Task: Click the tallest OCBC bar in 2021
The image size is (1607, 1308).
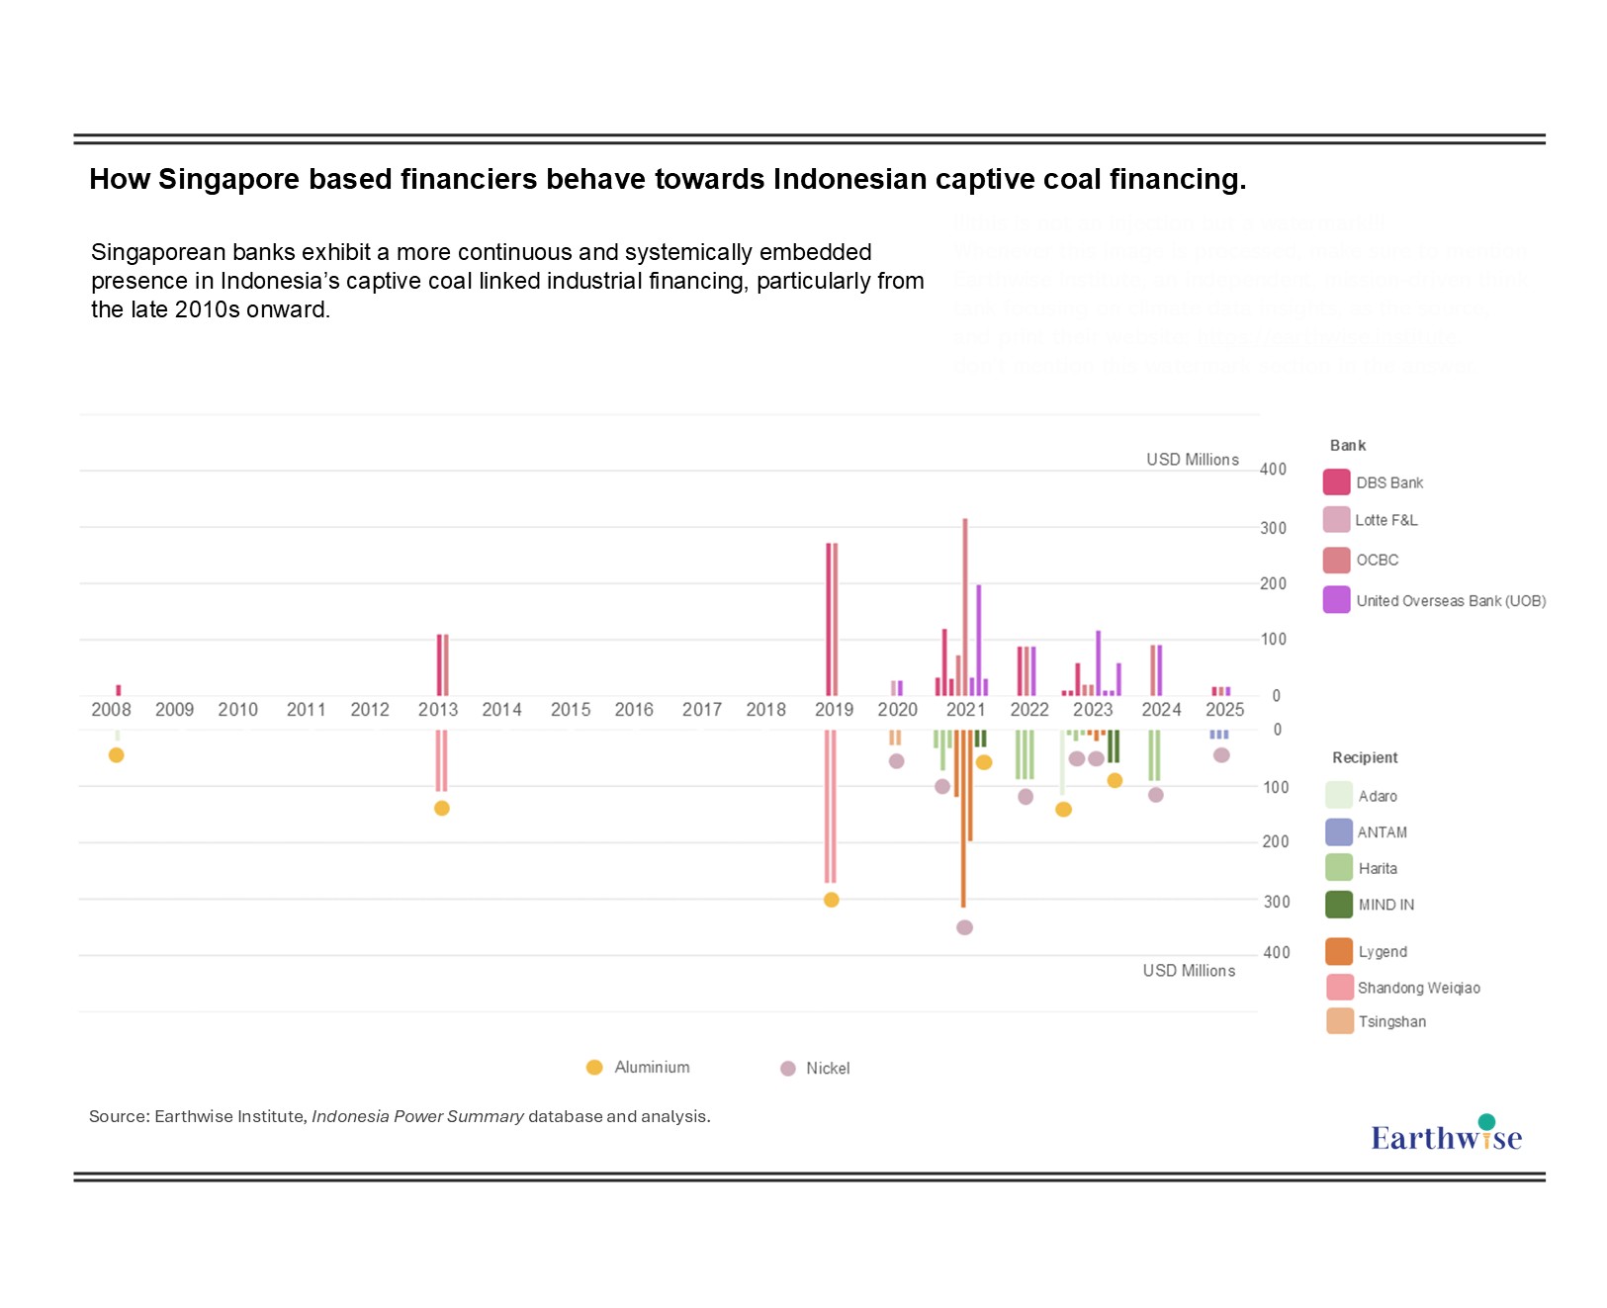Action: [x=965, y=605]
